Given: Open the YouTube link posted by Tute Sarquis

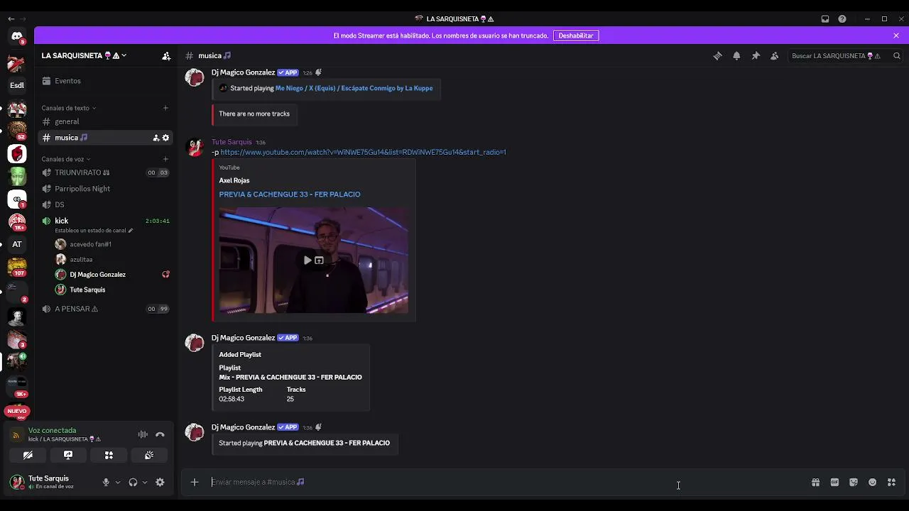Looking at the screenshot, I should click(x=363, y=152).
